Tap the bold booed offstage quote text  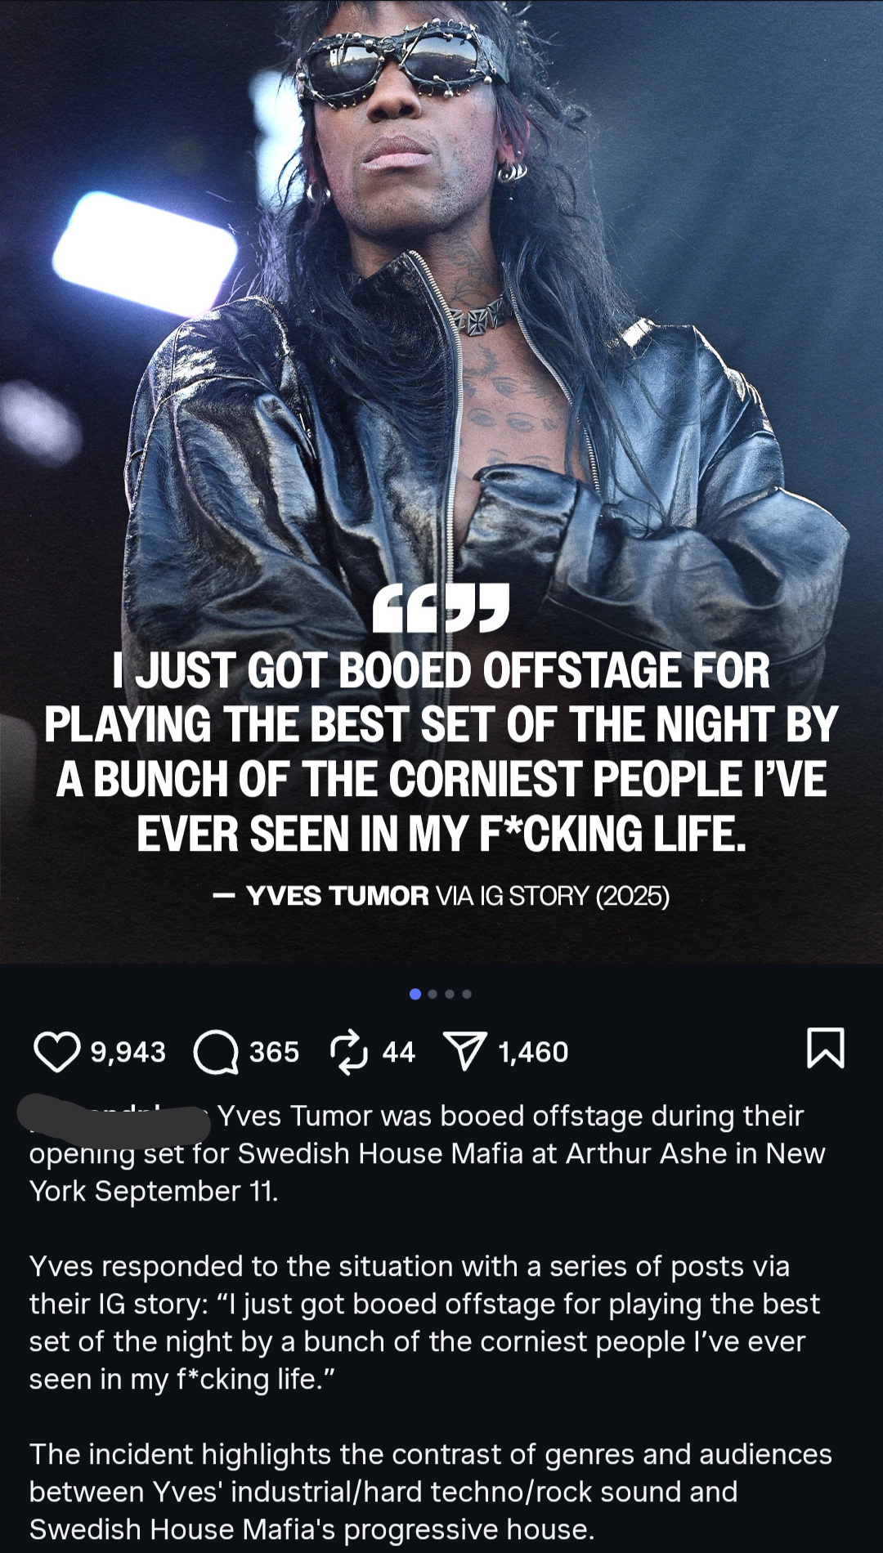click(x=441, y=752)
